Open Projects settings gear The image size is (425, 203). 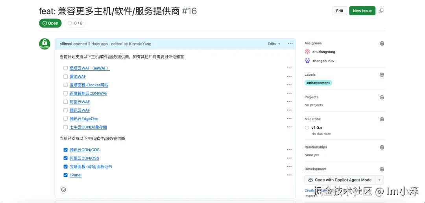(x=382, y=97)
